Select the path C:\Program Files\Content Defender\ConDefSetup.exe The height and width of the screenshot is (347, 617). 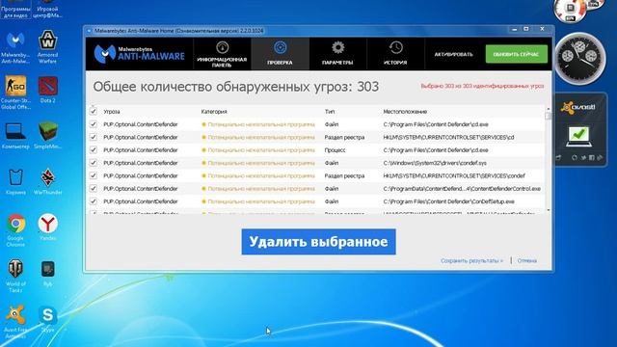point(448,201)
